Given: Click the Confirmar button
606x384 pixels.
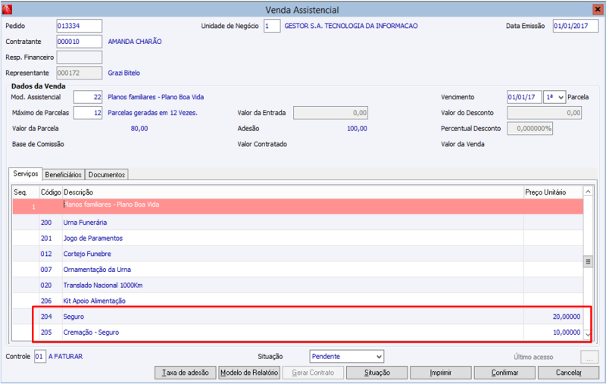Looking at the screenshot, I should (504, 373).
